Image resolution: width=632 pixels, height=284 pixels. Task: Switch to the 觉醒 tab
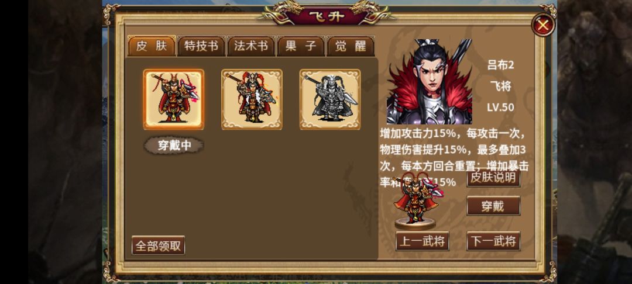[351, 46]
